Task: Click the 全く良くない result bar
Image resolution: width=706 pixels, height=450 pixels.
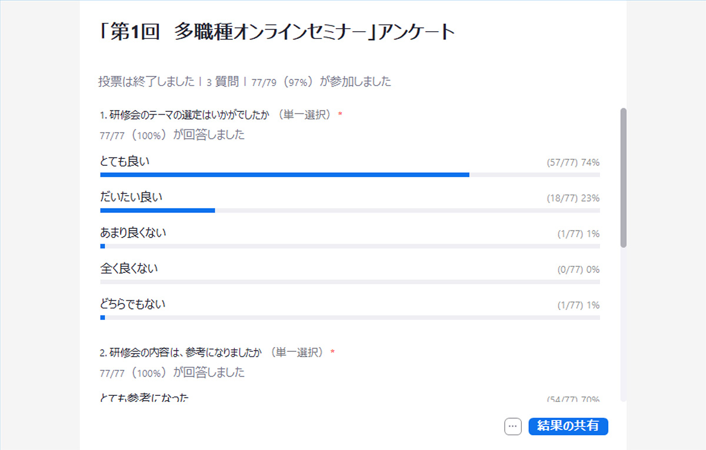Action: pos(350,282)
